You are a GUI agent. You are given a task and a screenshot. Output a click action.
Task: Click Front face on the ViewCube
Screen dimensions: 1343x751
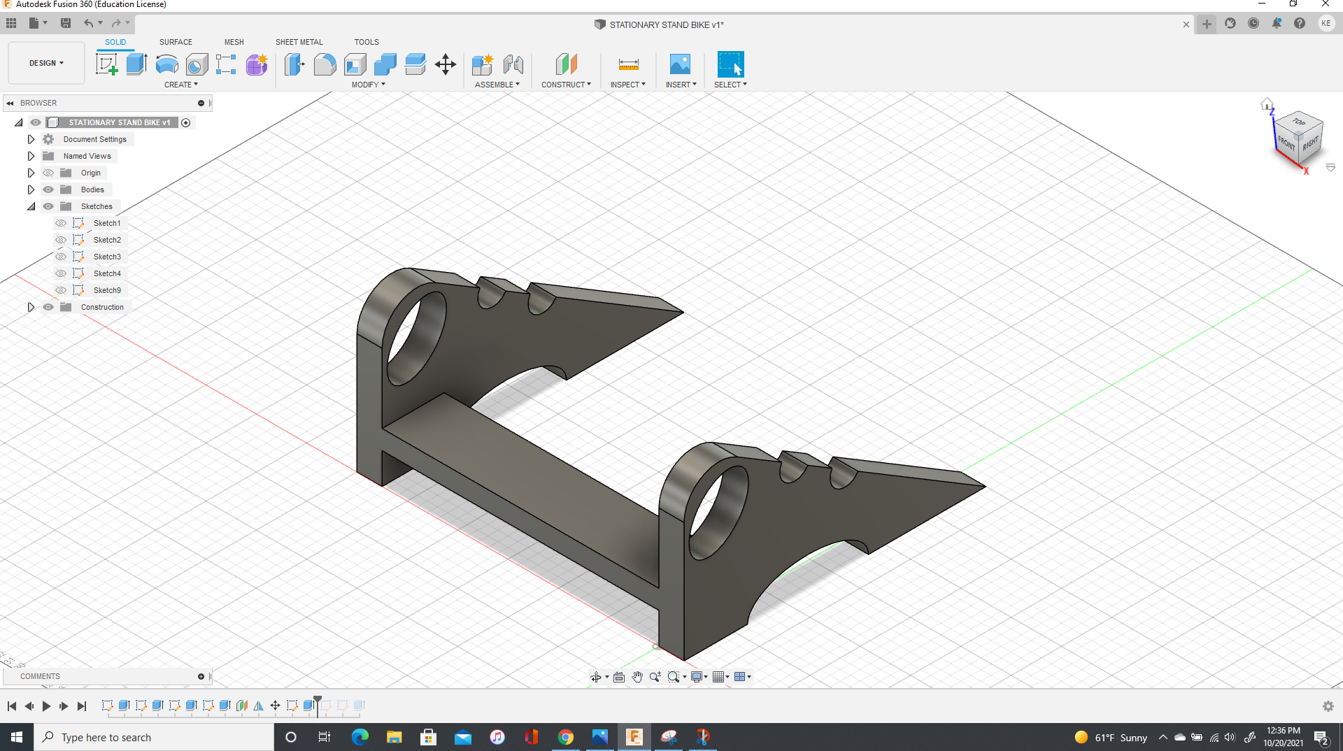(x=1286, y=141)
